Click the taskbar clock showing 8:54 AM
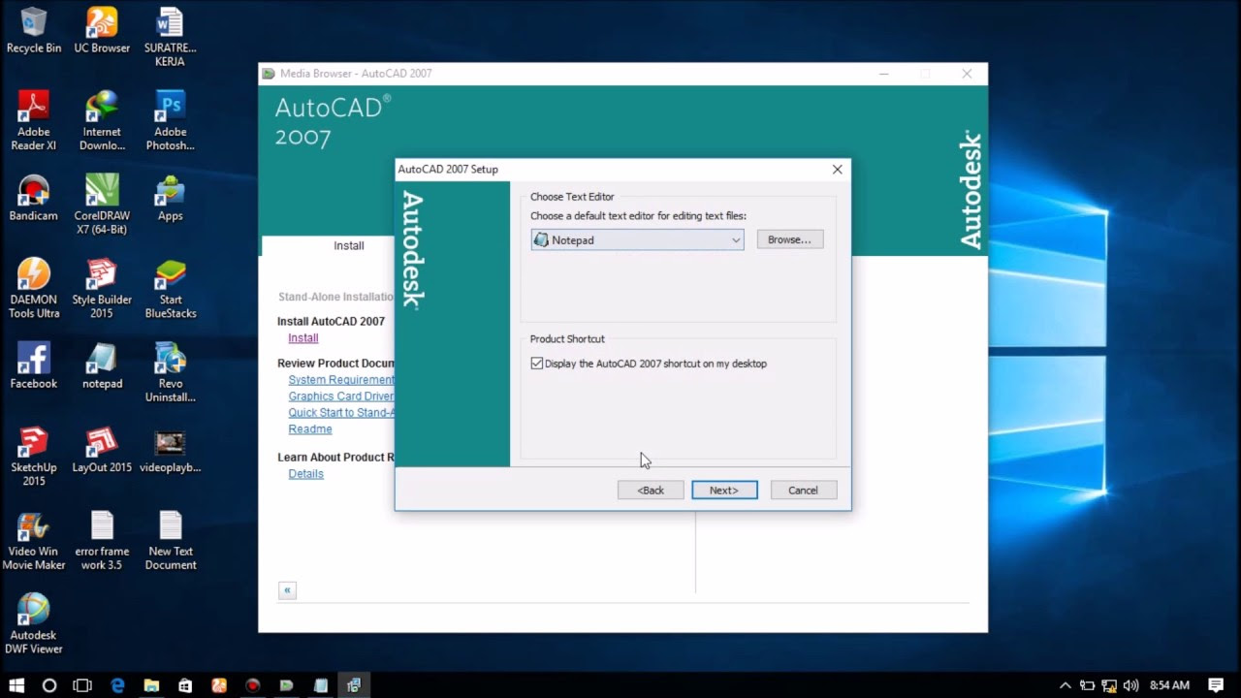The image size is (1241, 698). 1169,685
